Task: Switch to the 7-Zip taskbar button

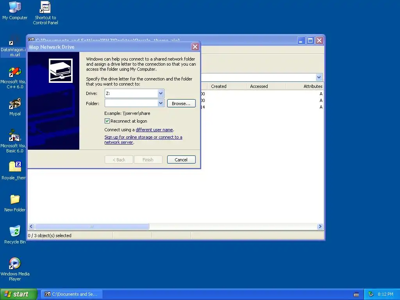Action: coord(71,294)
